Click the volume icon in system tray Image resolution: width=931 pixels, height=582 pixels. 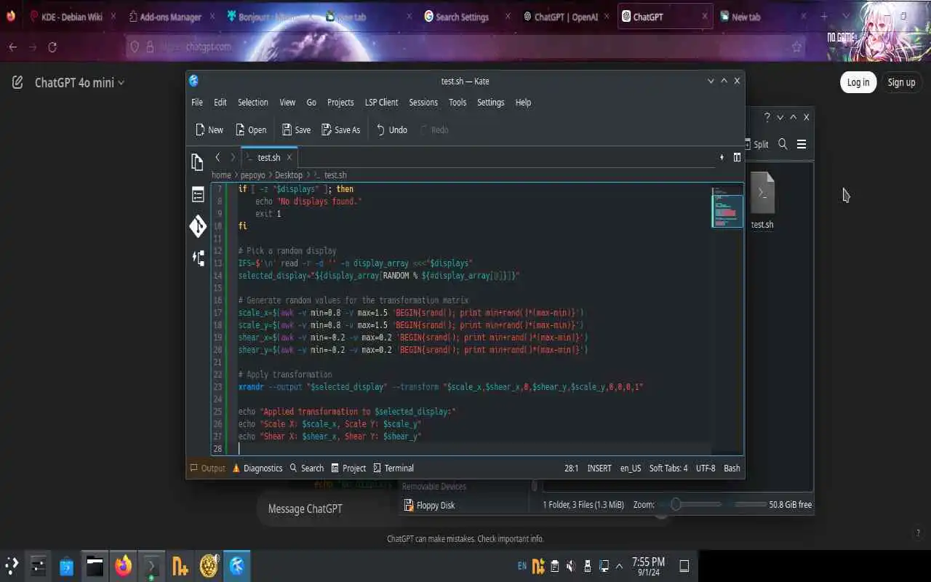coord(571,565)
